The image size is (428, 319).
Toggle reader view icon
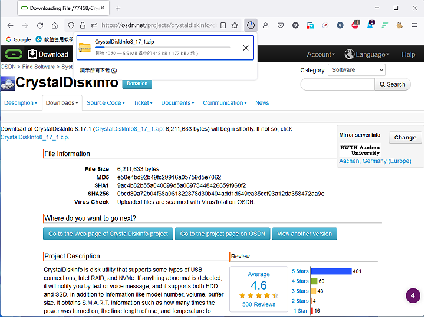coord(223,25)
